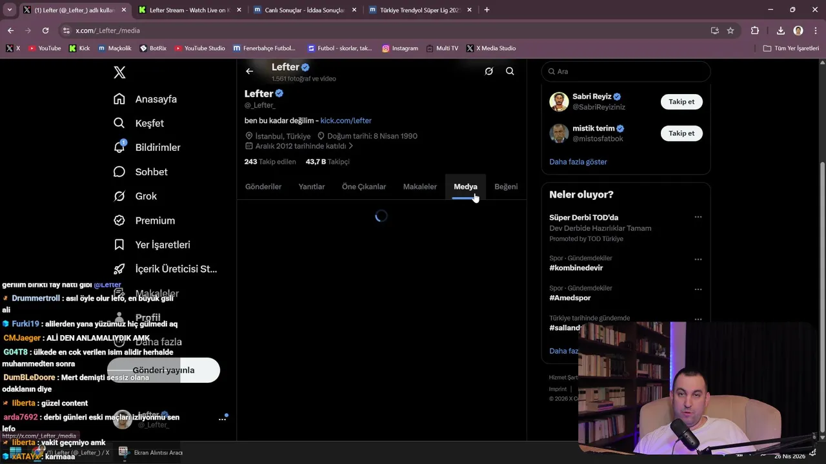Open more options for #kombinedevir
This screenshot has height=464, width=826.
[698, 259]
